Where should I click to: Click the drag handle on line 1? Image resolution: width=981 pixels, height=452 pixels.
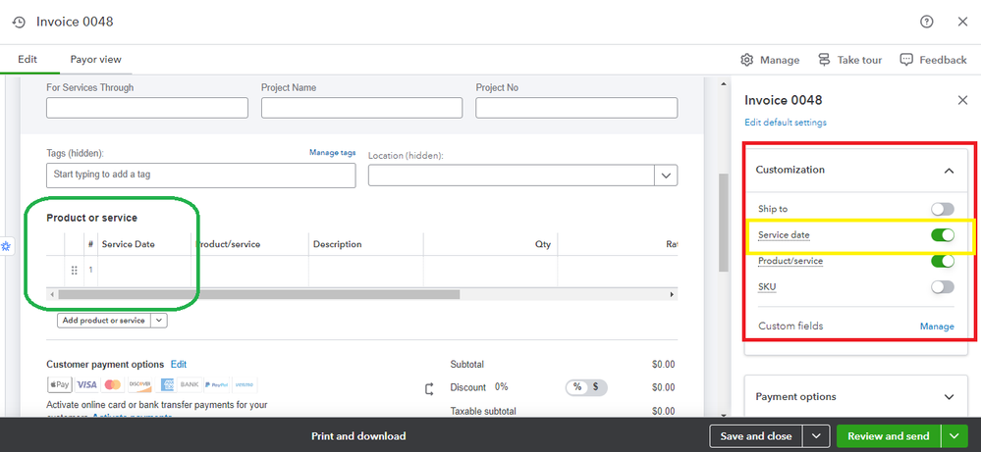click(74, 271)
